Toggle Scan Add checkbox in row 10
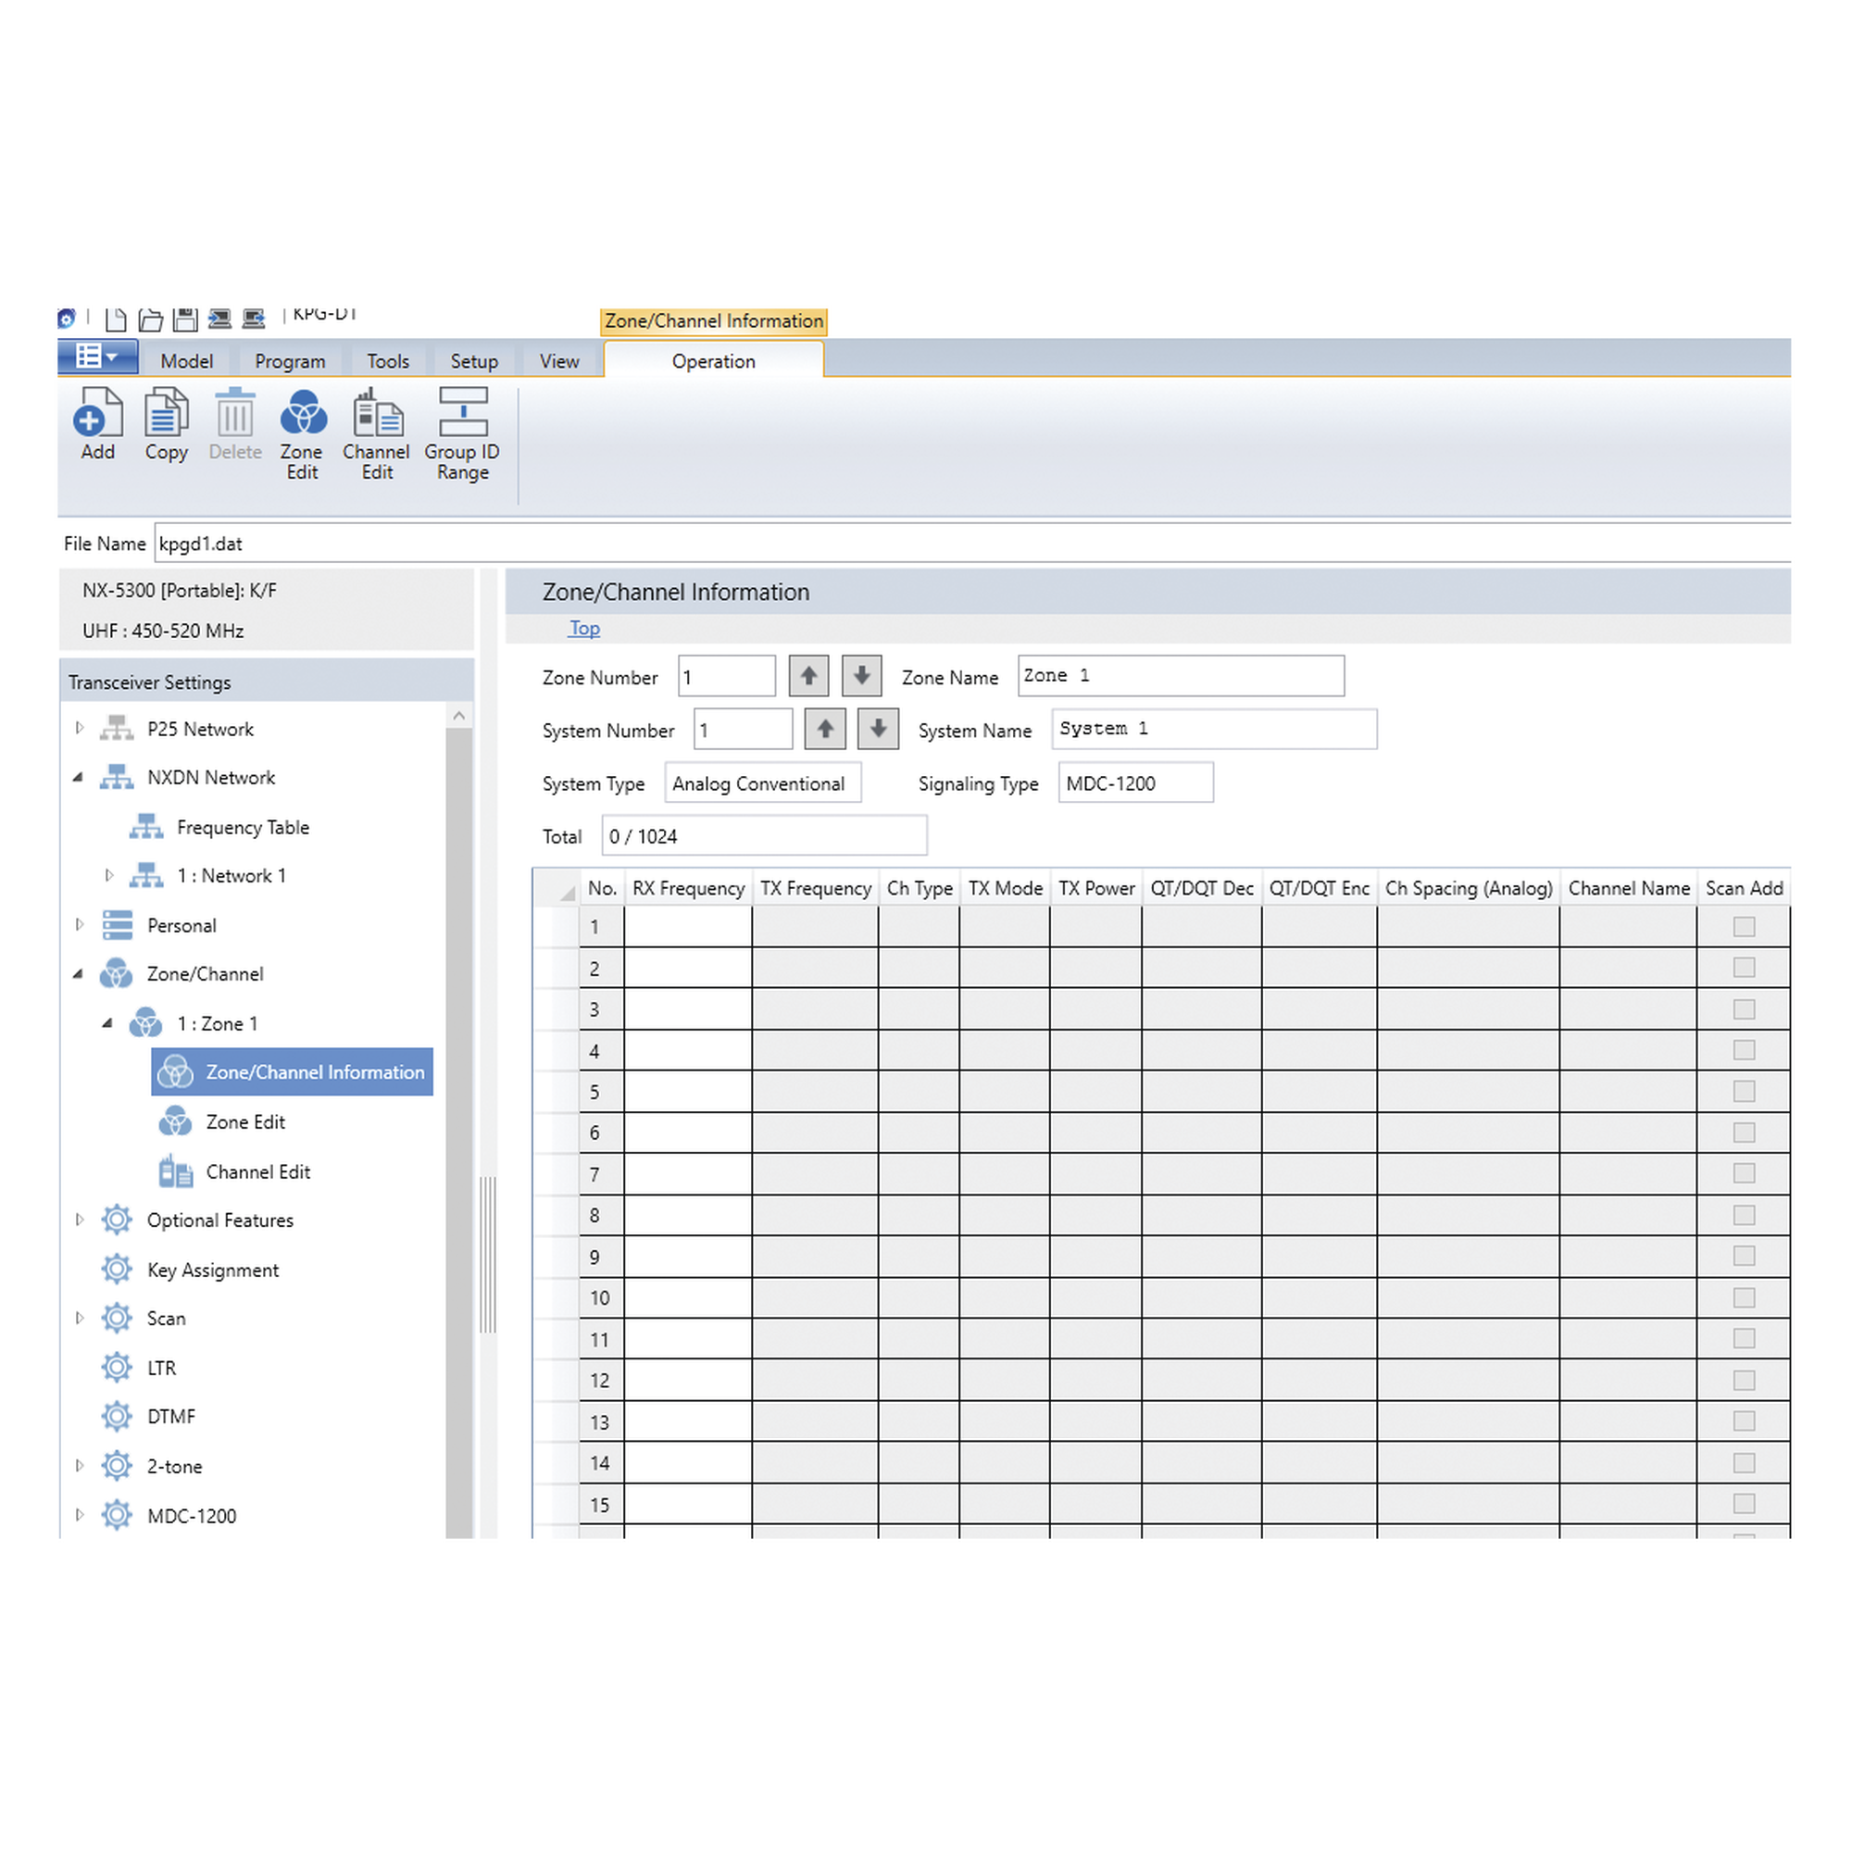Viewport: 1852px width, 1852px height. [1744, 1298]
